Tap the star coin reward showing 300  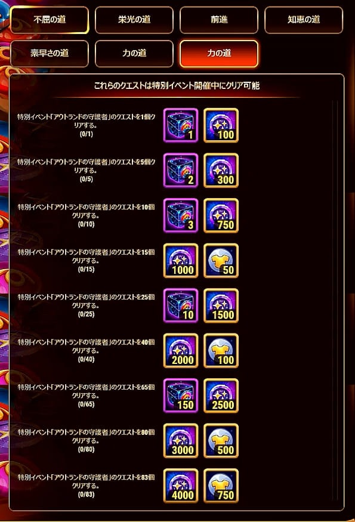[x=221, y=171]
